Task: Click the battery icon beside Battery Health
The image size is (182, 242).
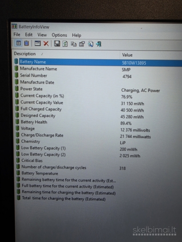Action: [17, 122]
